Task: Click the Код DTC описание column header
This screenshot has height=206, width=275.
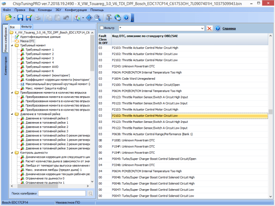Action: click(x=190, y=39)
